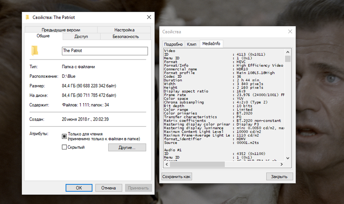The width and height of the screenshot is (344, 204).
Task: Click scroll right arrow in MediaInfo list
Action: click(x=282, y=164)
